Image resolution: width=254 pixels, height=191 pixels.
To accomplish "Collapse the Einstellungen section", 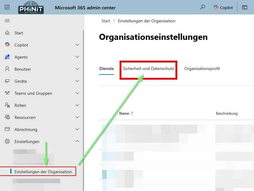I will point(77,141).
